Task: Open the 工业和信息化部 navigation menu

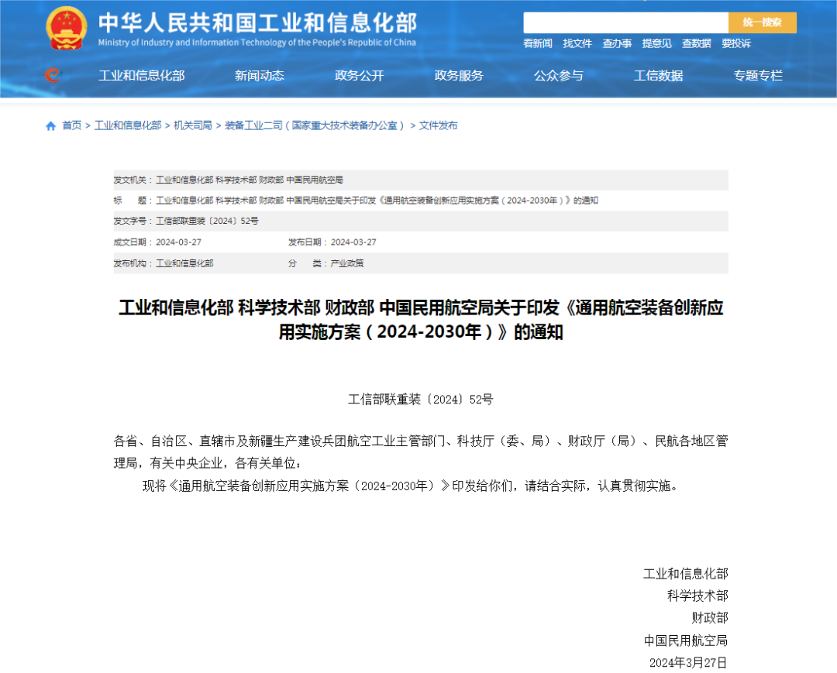Action: pyautogui.click(x=142, y=75)
